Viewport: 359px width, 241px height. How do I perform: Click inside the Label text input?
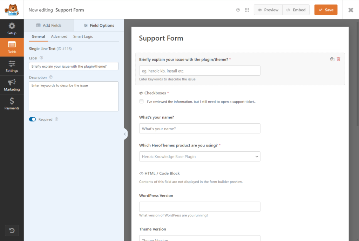73,66
